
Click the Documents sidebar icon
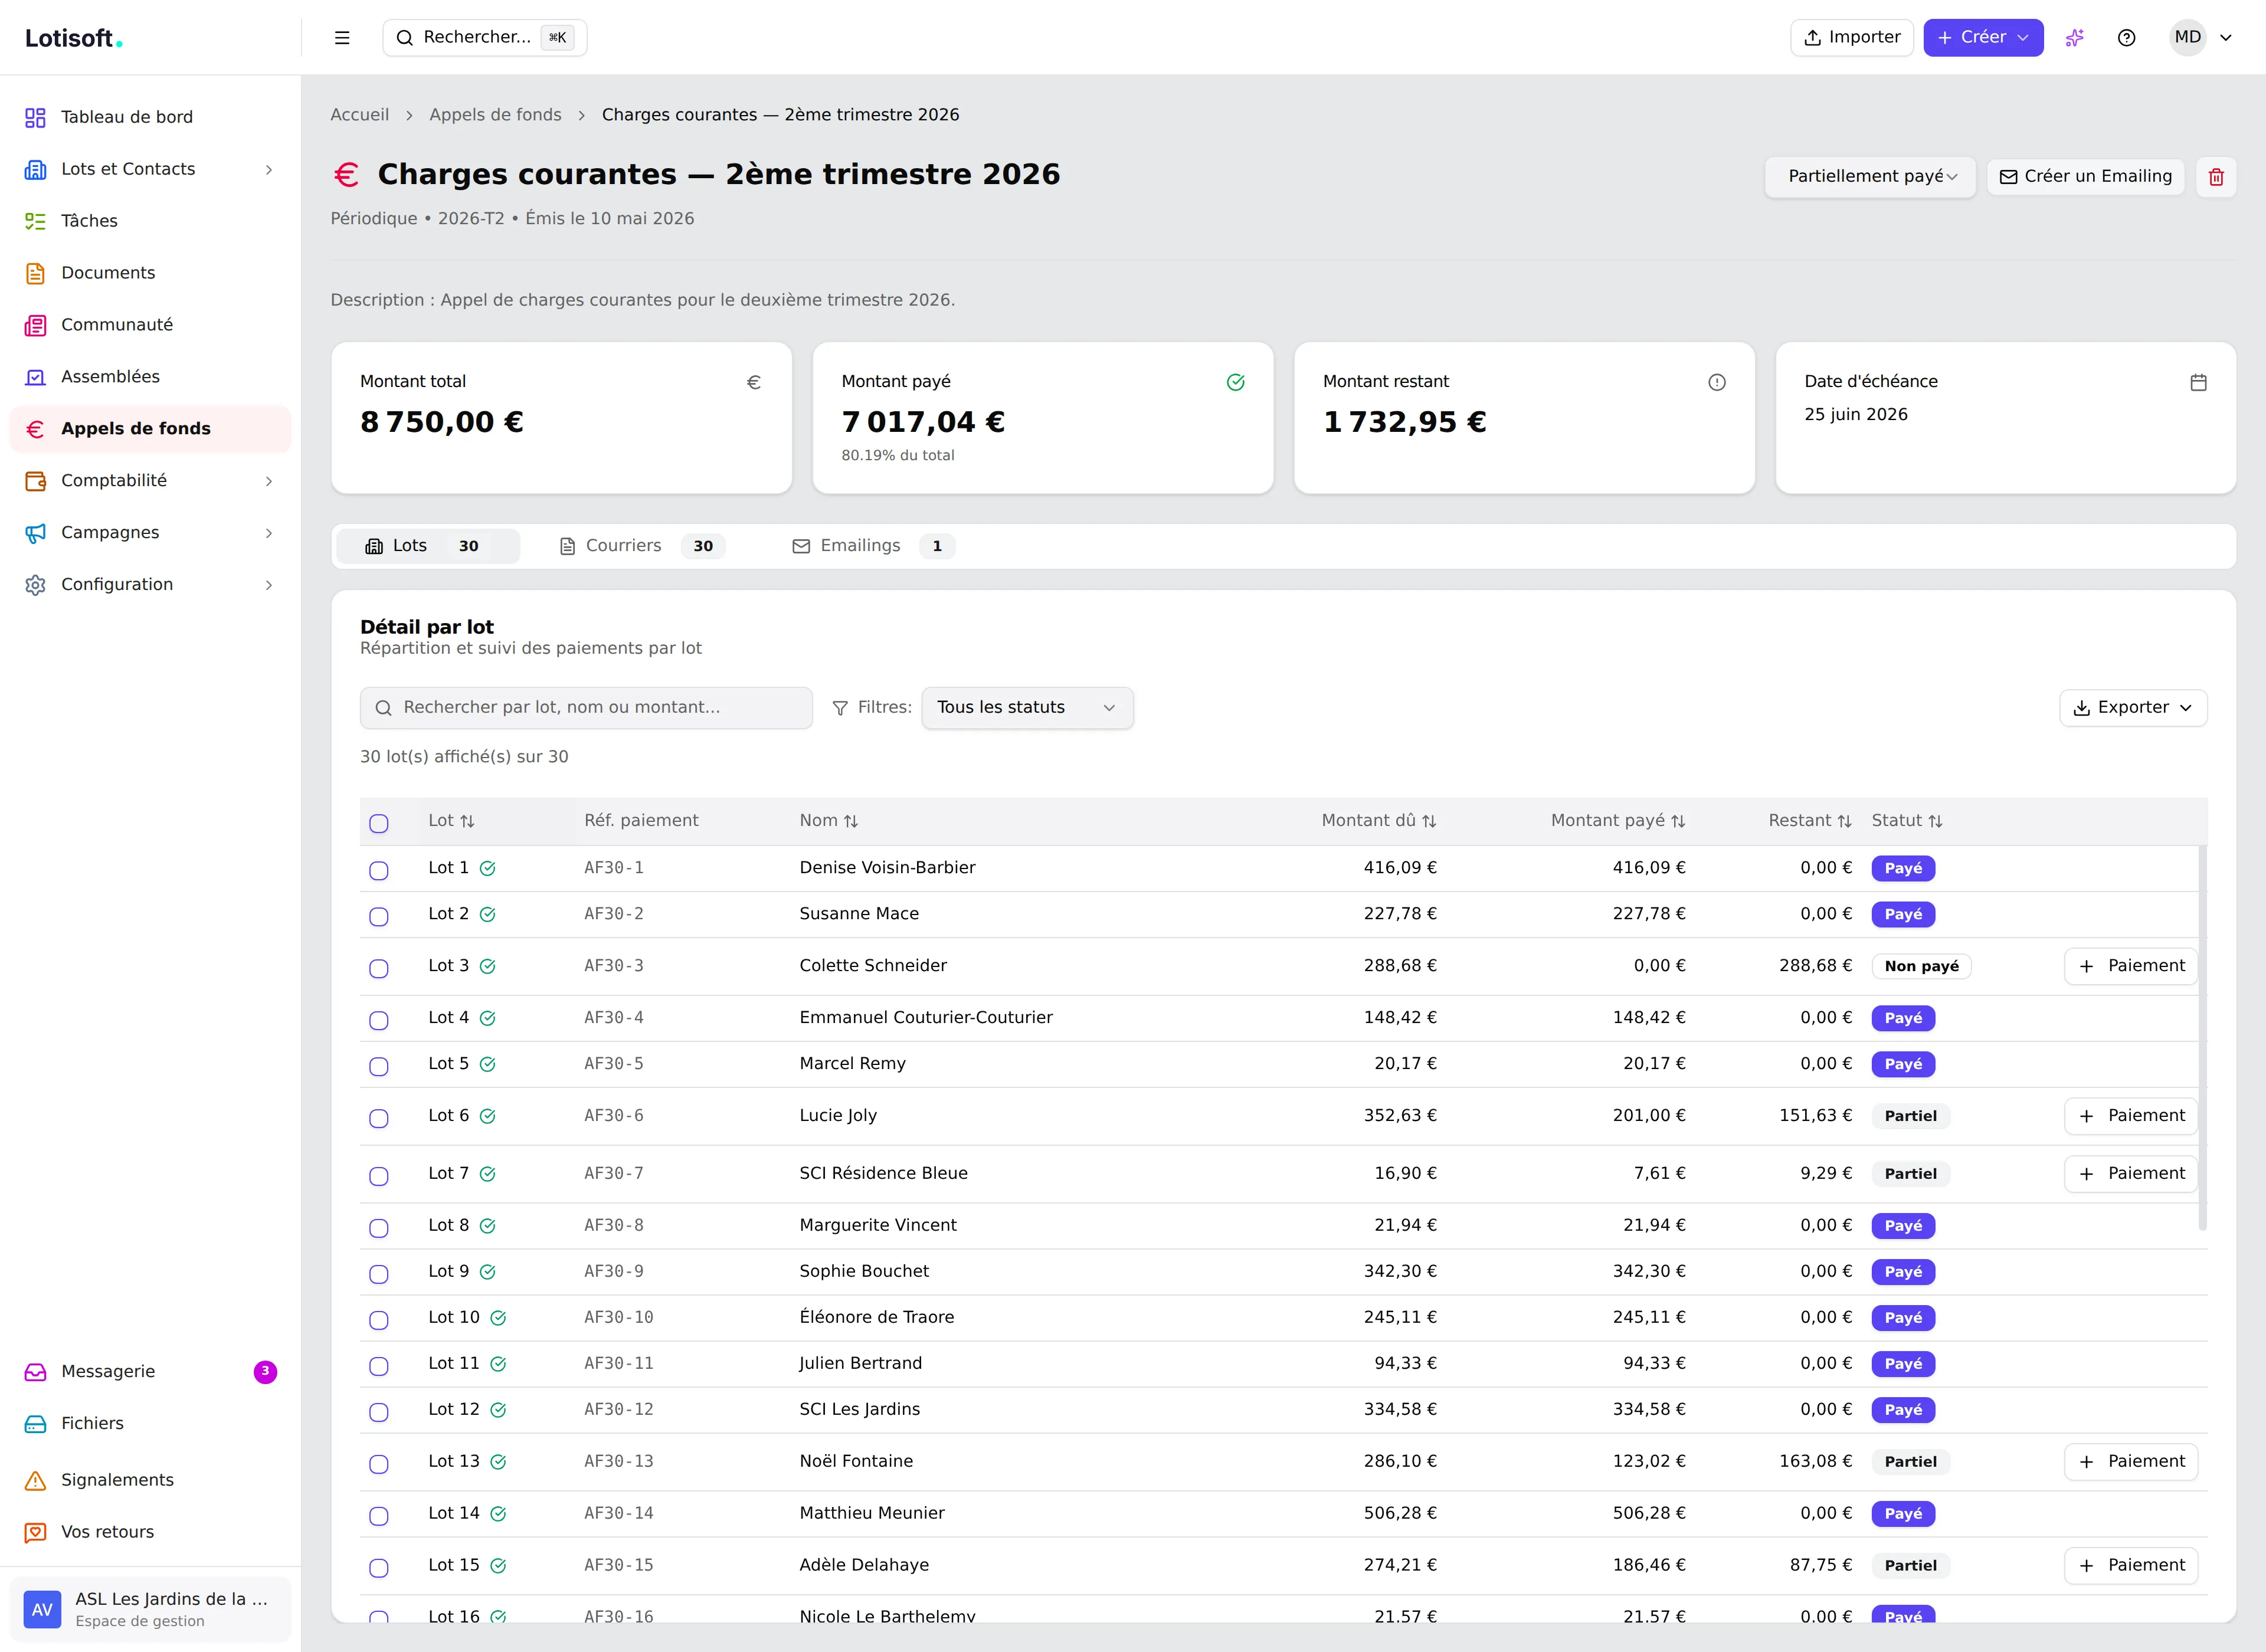(x=35, y=274)
